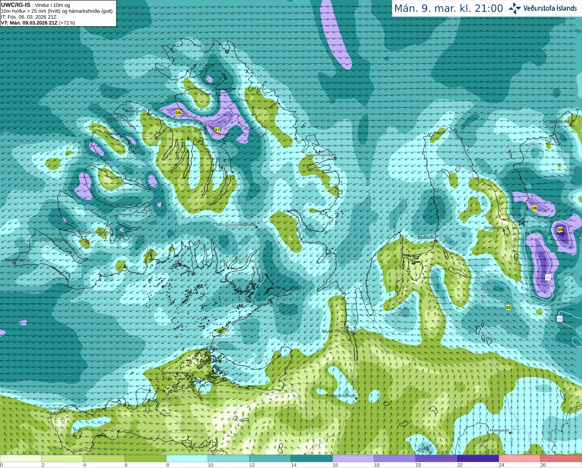Select the 20–22 violet legend swatch
The height and width of the screenshot is (468, 582).
436,458
